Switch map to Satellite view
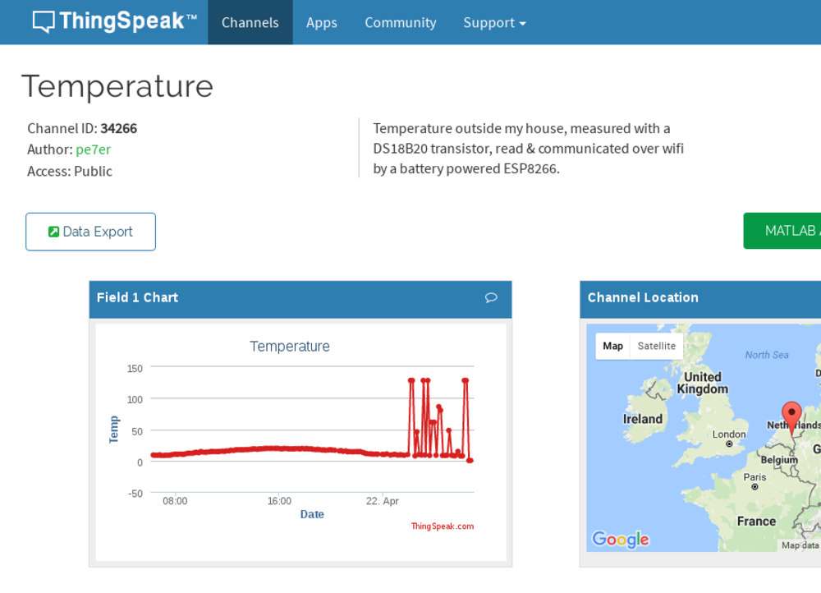Screen dimensions: 821x593 [657, 346]
